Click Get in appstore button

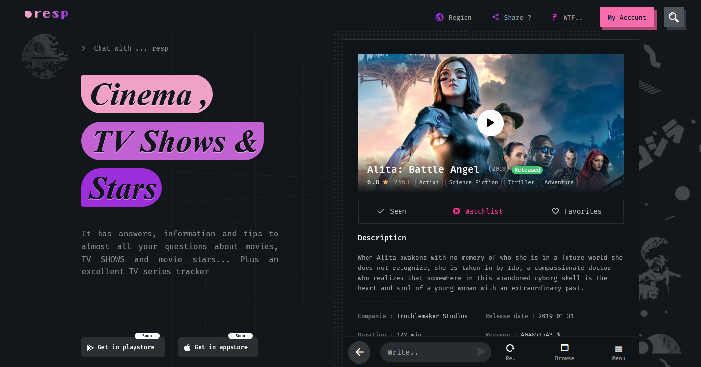[x=218, y=347]
